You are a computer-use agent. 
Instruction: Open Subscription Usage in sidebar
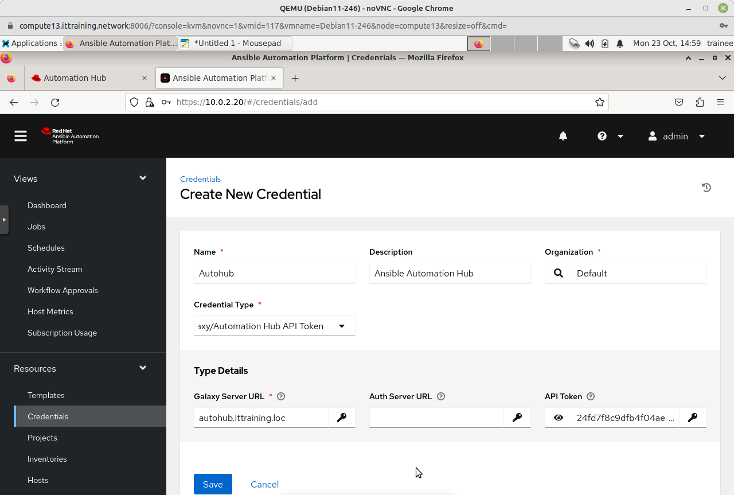pyautogui.click(x=62, y=333)
